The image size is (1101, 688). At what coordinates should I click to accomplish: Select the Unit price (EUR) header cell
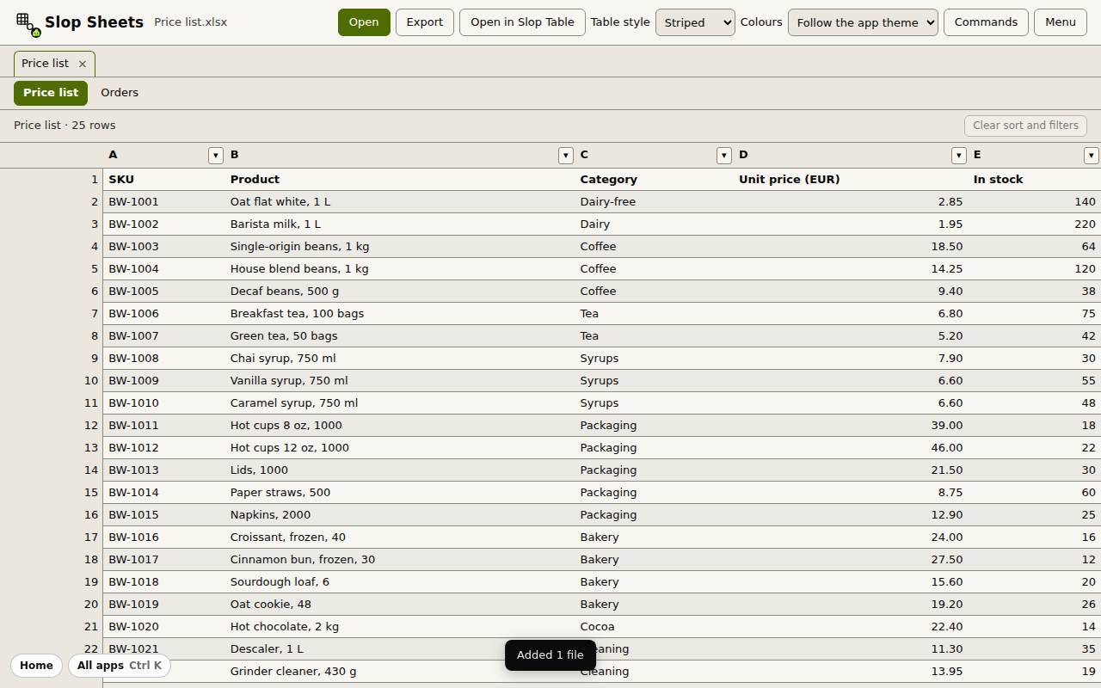click(x=851, y=180)
